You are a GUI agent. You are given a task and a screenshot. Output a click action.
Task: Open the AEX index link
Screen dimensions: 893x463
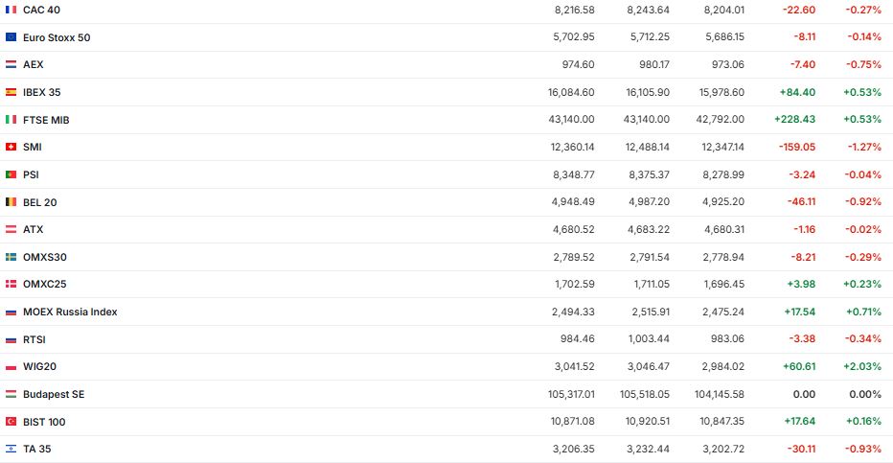coord(34,64)
